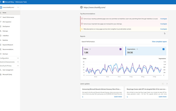Click the https://www.isharkfly.com/ heading text
Image resolution: width=176 pixels, height=111 pixels.
[95, 7]
